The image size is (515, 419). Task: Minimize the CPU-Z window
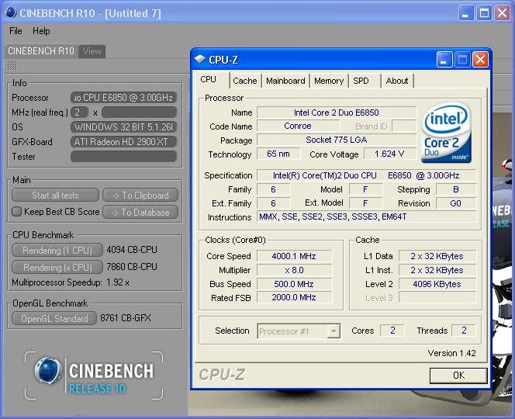444,60
